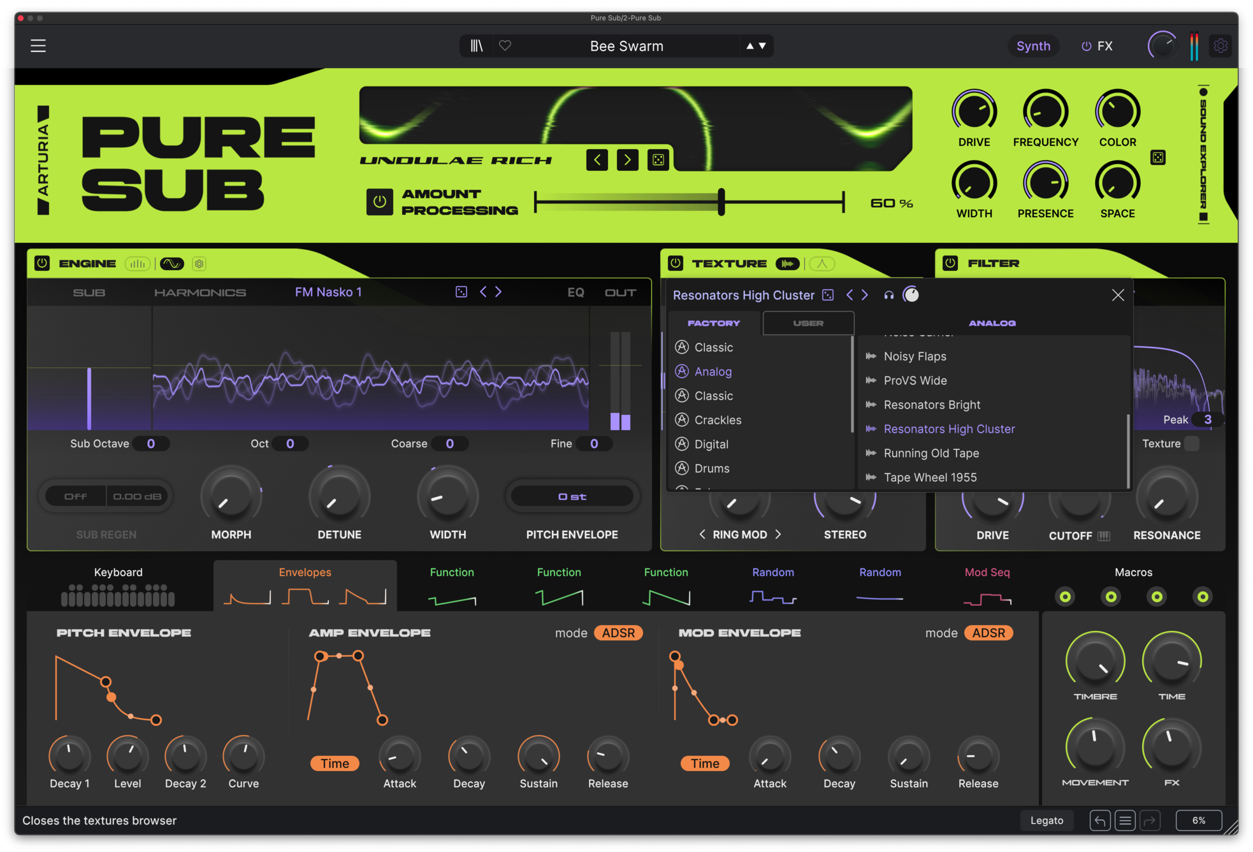Toggle the Texture power switch
This screenshot has width=1253, height=852.
[676, 263]
